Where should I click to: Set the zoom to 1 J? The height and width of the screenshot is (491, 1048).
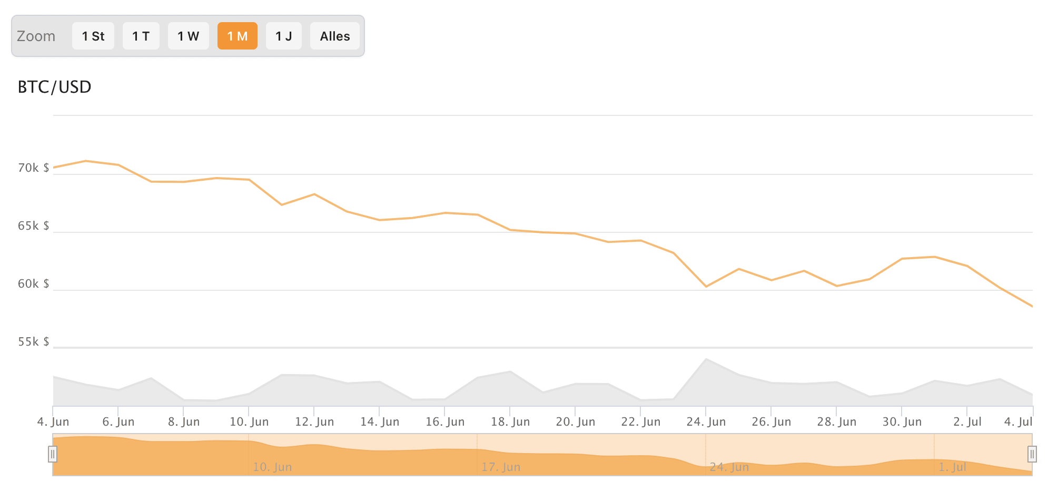coord(284,36)
